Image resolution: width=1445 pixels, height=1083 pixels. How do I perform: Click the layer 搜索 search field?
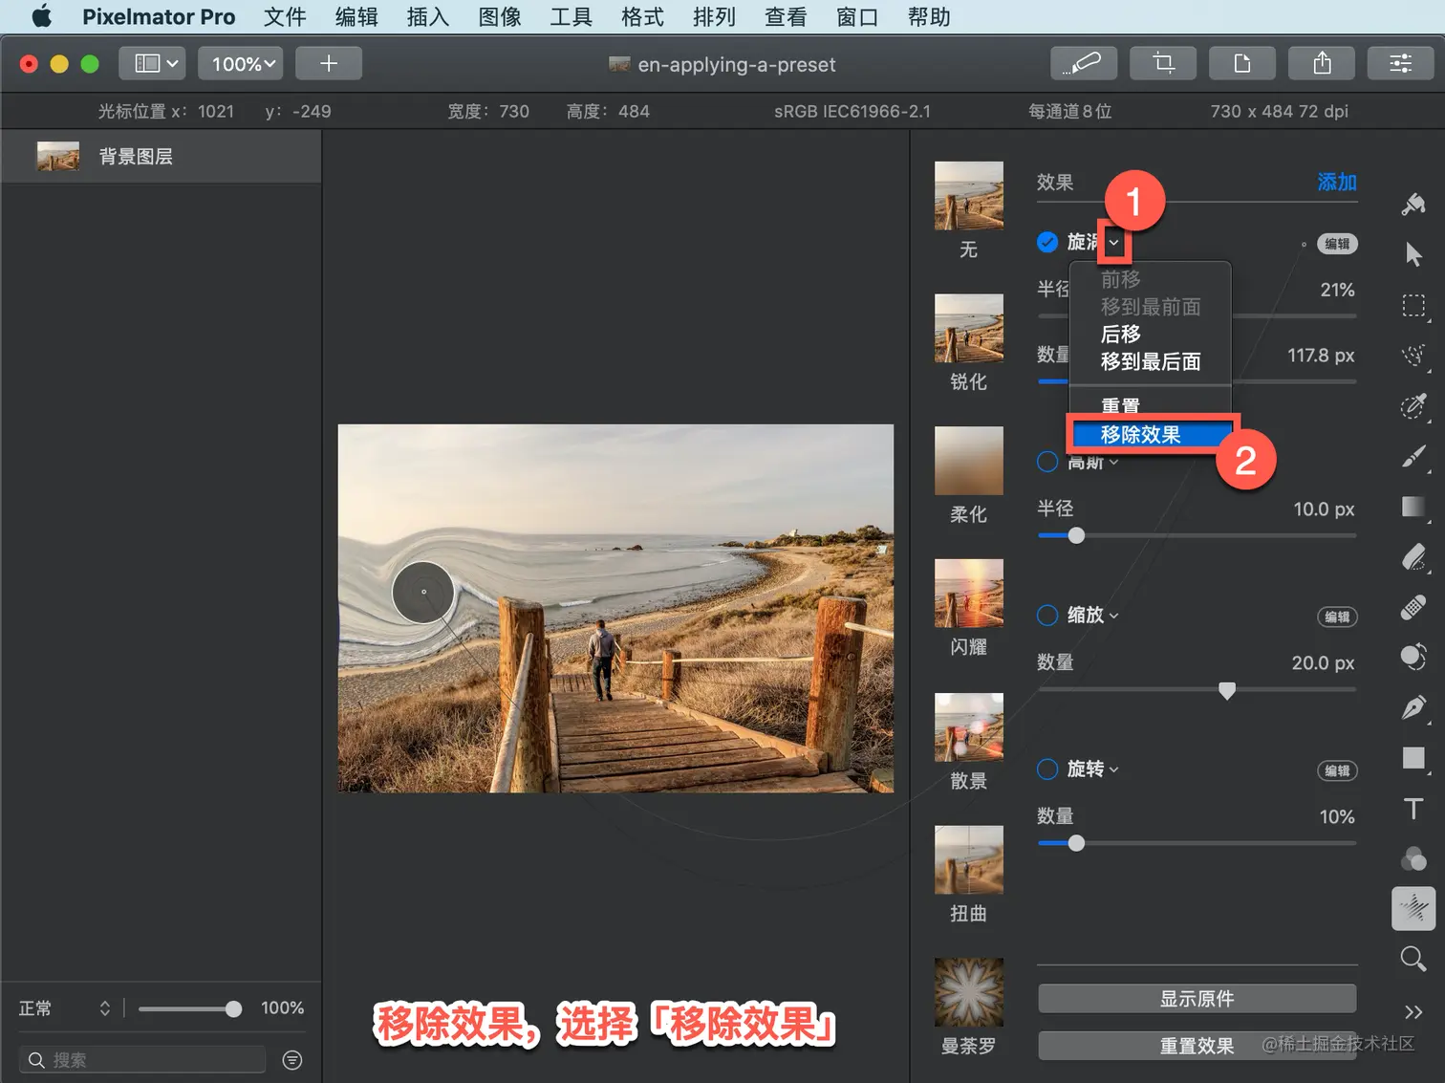142,1059
